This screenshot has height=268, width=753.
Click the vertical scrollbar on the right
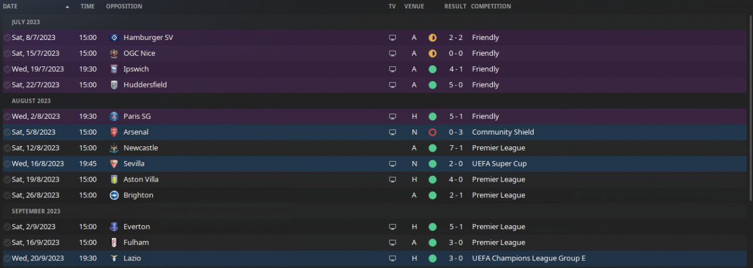pyautogui.click(x=750, y=112)
